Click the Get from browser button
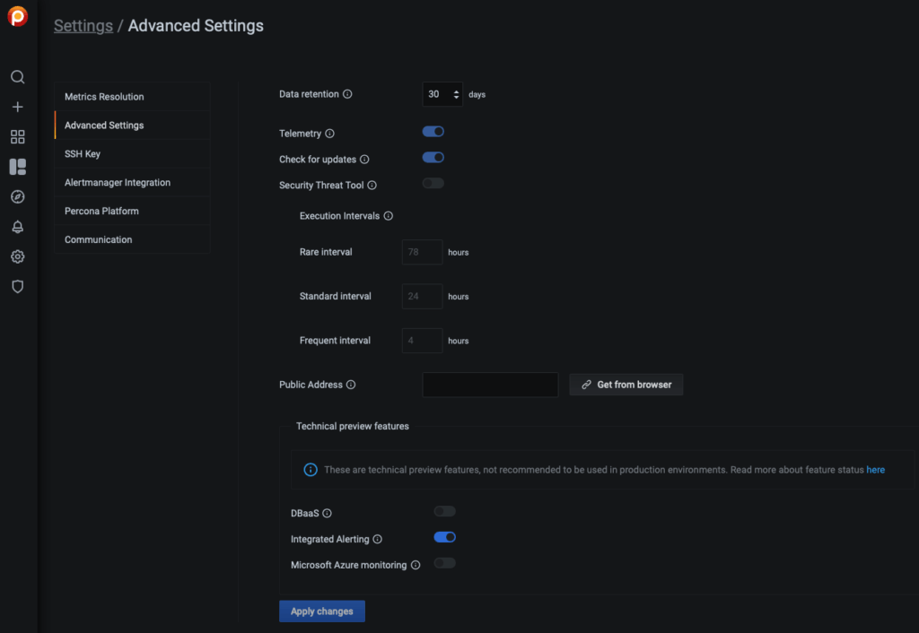This screenshot has width=919, height=633. coord(626,385)
